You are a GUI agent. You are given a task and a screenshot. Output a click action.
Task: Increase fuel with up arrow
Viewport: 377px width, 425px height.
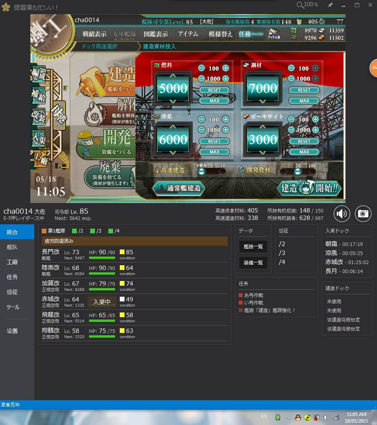pyautogui.click(x=173, y=76)
